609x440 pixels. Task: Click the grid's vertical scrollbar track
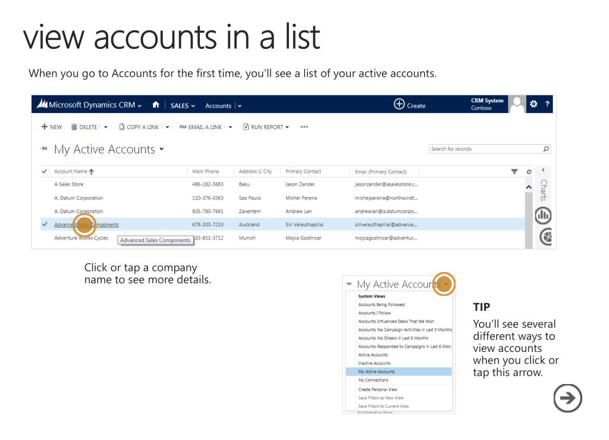coord(529,220)
